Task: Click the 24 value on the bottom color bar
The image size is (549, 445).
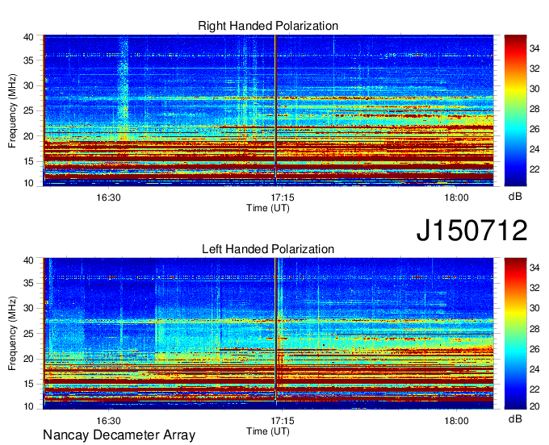Action: 534,368
